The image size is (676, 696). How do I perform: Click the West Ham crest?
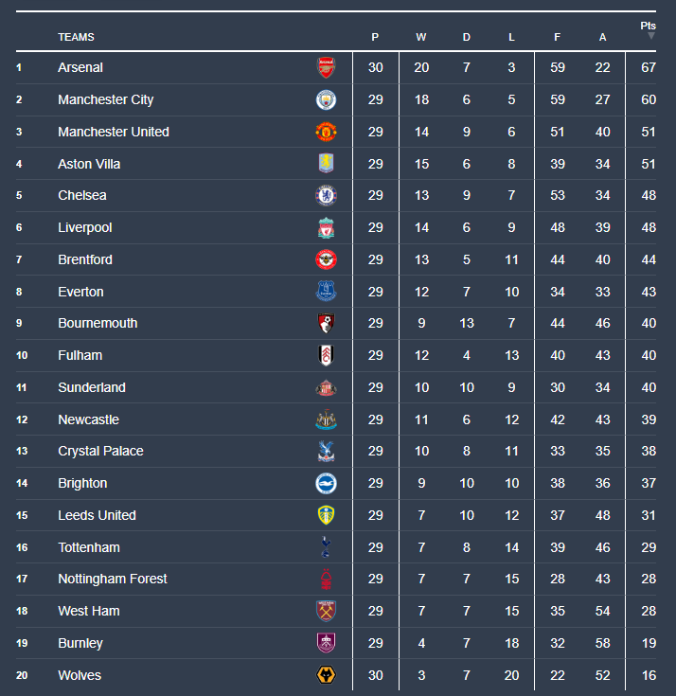326,611
